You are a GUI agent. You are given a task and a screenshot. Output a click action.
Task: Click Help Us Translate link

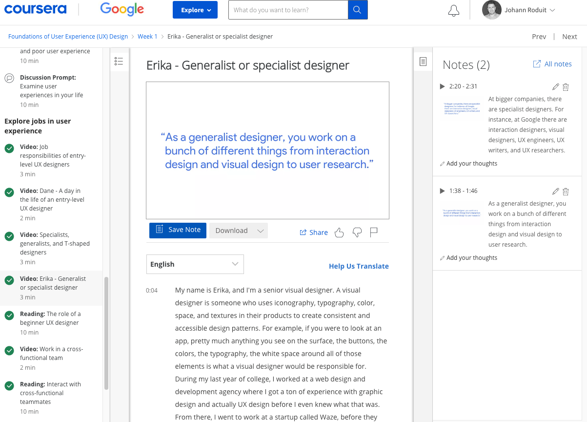(359, 266)
